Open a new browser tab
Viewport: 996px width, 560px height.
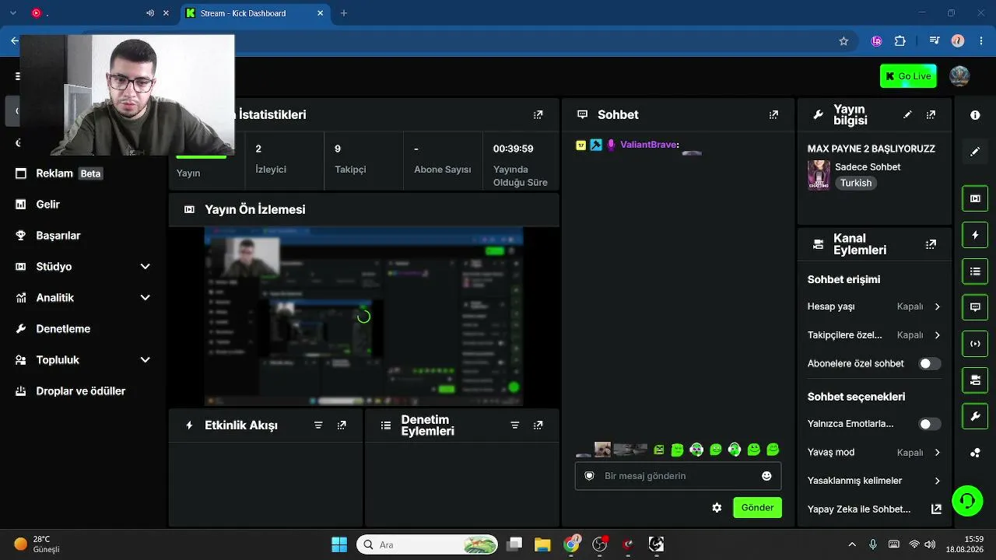(344, 13)
